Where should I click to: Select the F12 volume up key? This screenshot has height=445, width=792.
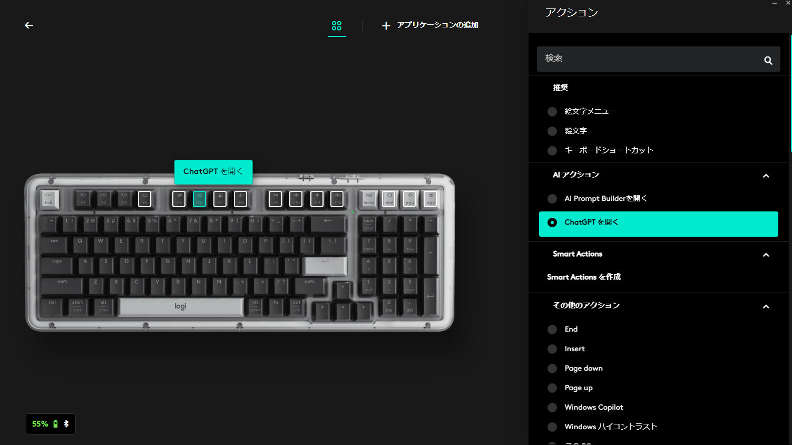[x=337, y=199]
